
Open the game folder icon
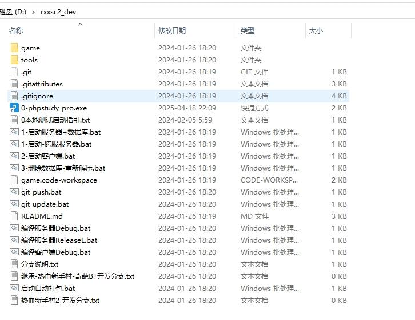pos(14,48)
